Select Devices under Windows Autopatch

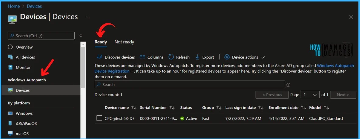point(41,90)
